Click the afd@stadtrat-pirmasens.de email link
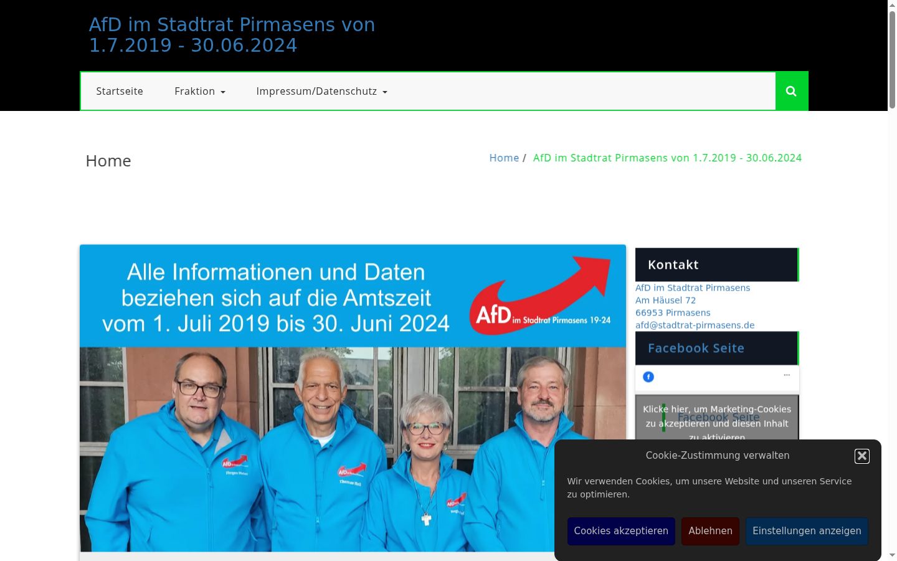The height and width of the screenshot is (561, 897). point(695,325)
